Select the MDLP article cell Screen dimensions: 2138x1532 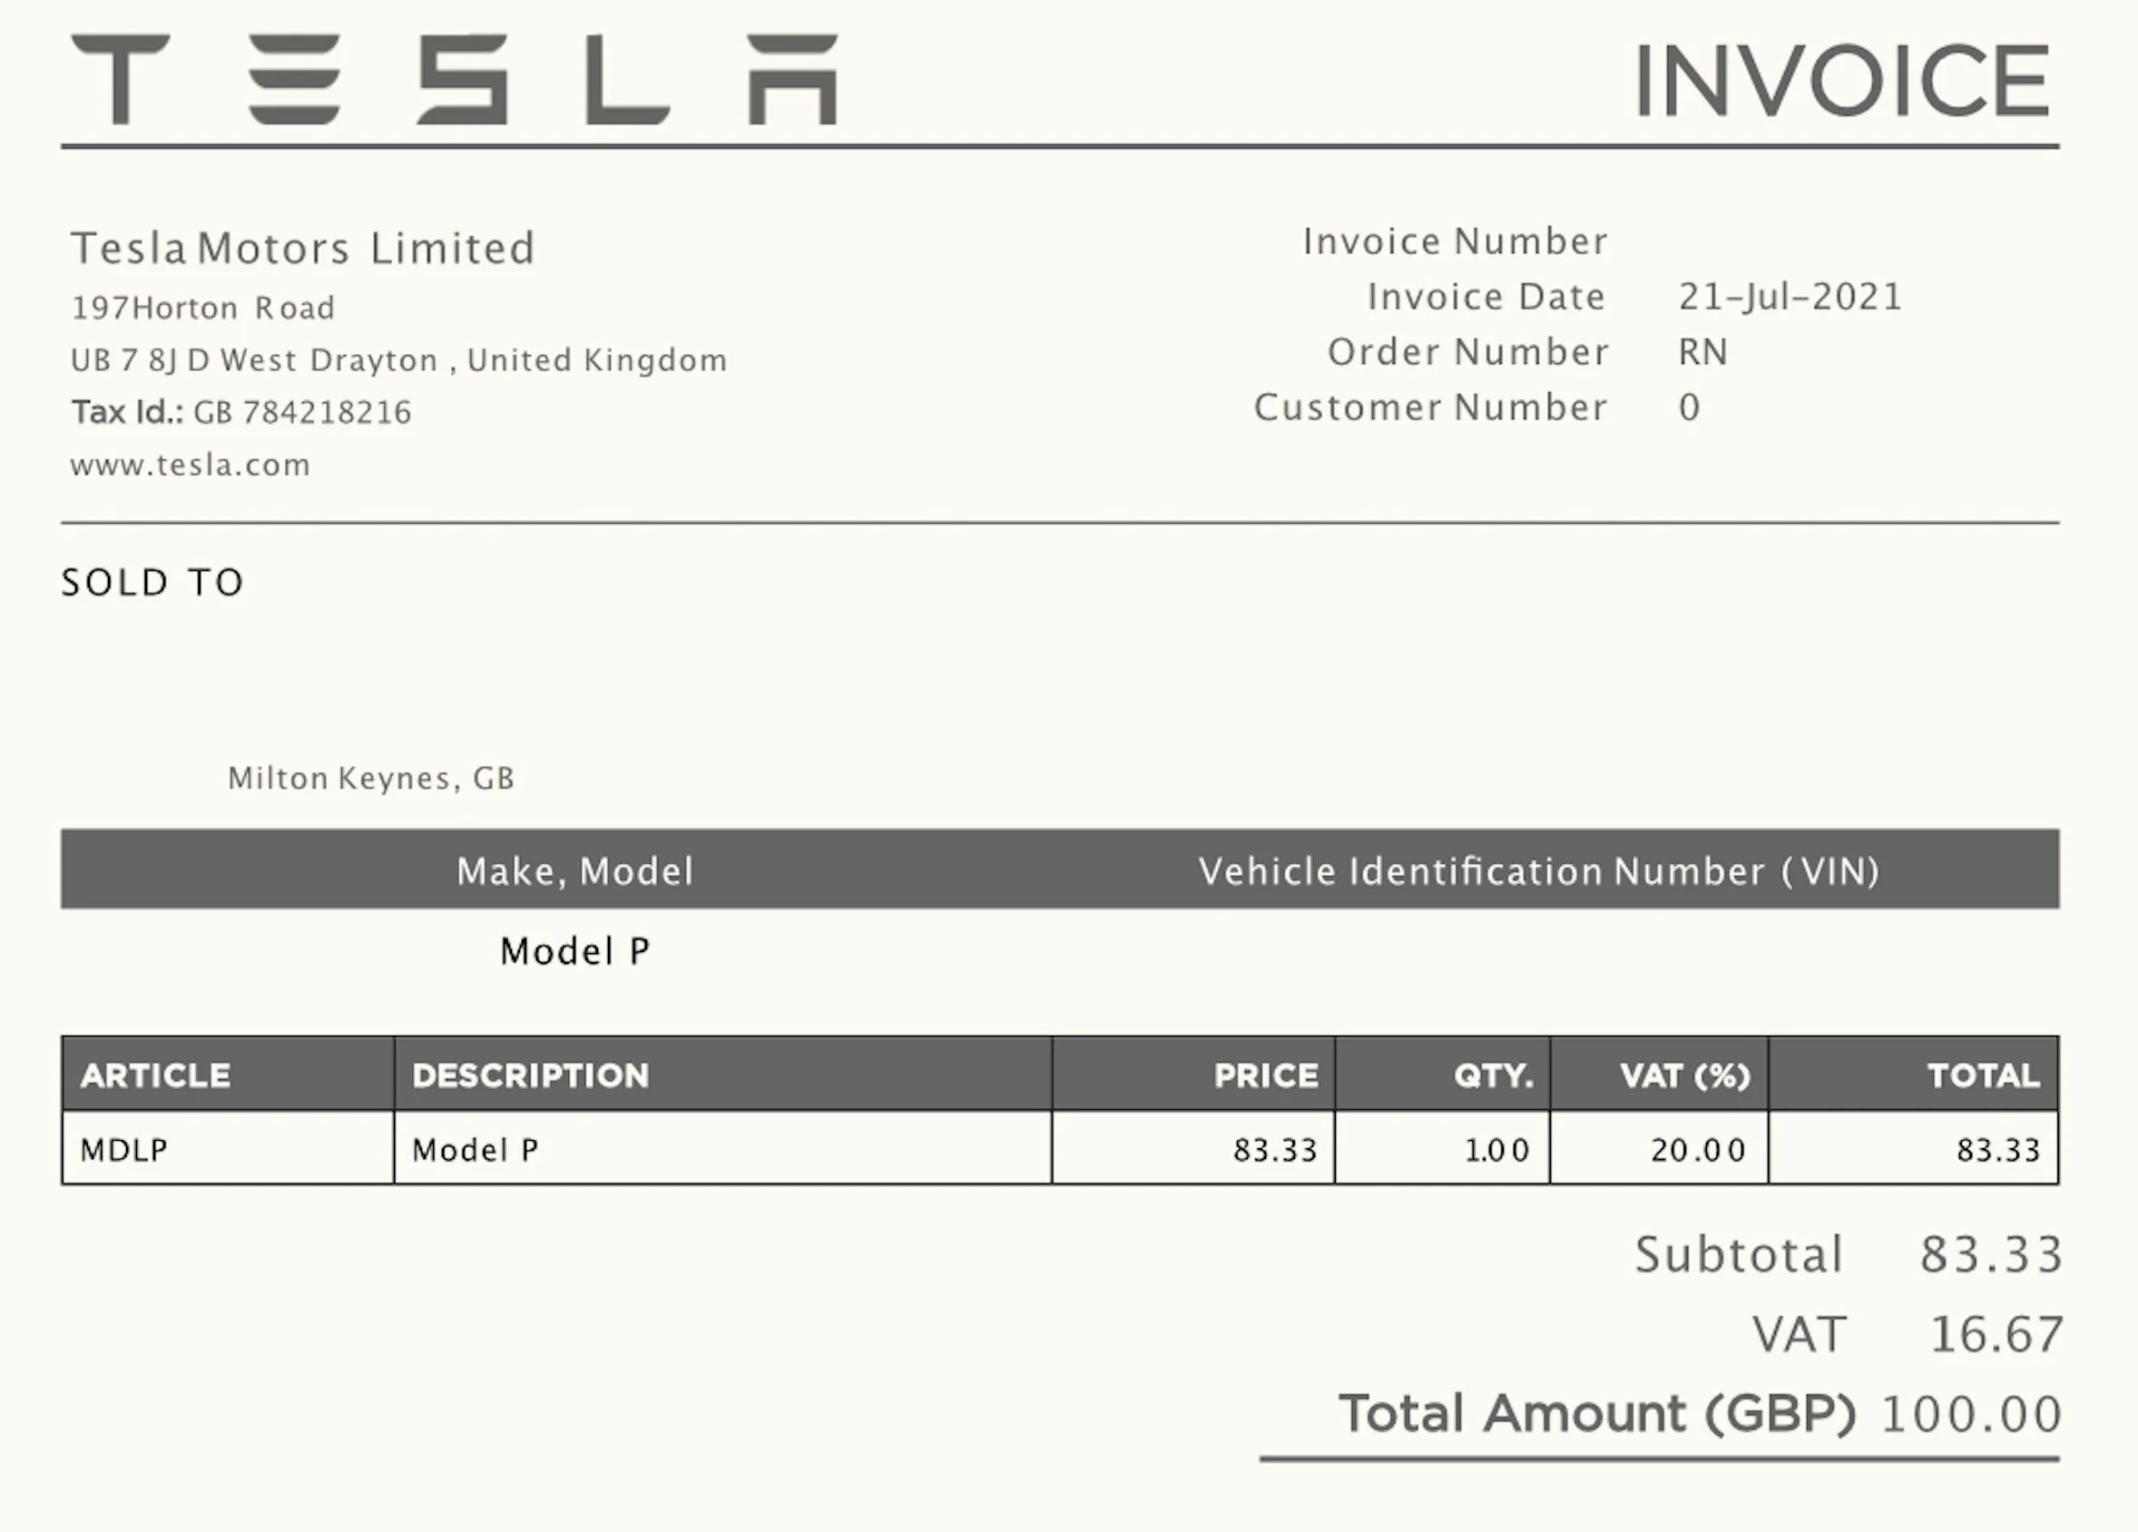[228, 1148]
